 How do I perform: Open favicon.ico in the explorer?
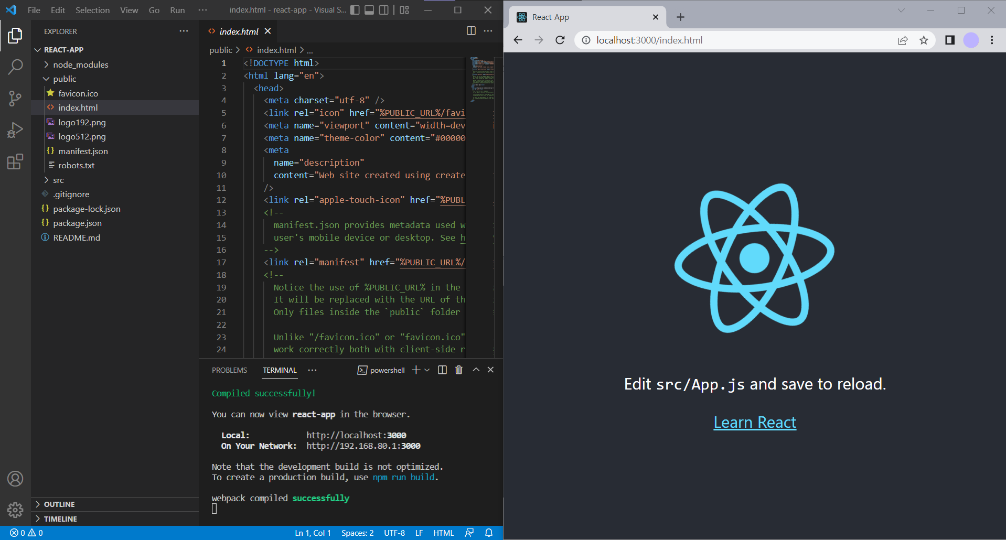point(115,93)
